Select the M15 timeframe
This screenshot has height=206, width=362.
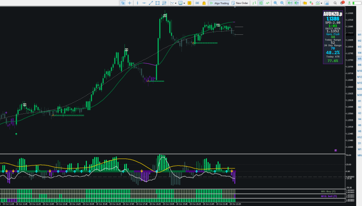pyautogui.click(x=359, y=83)
